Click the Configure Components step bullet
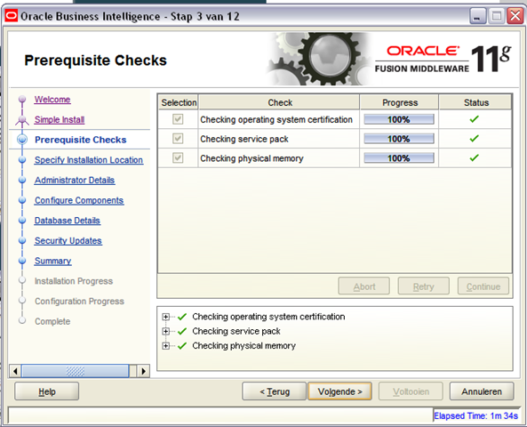The image size is (527, 427). coord(22,200)
